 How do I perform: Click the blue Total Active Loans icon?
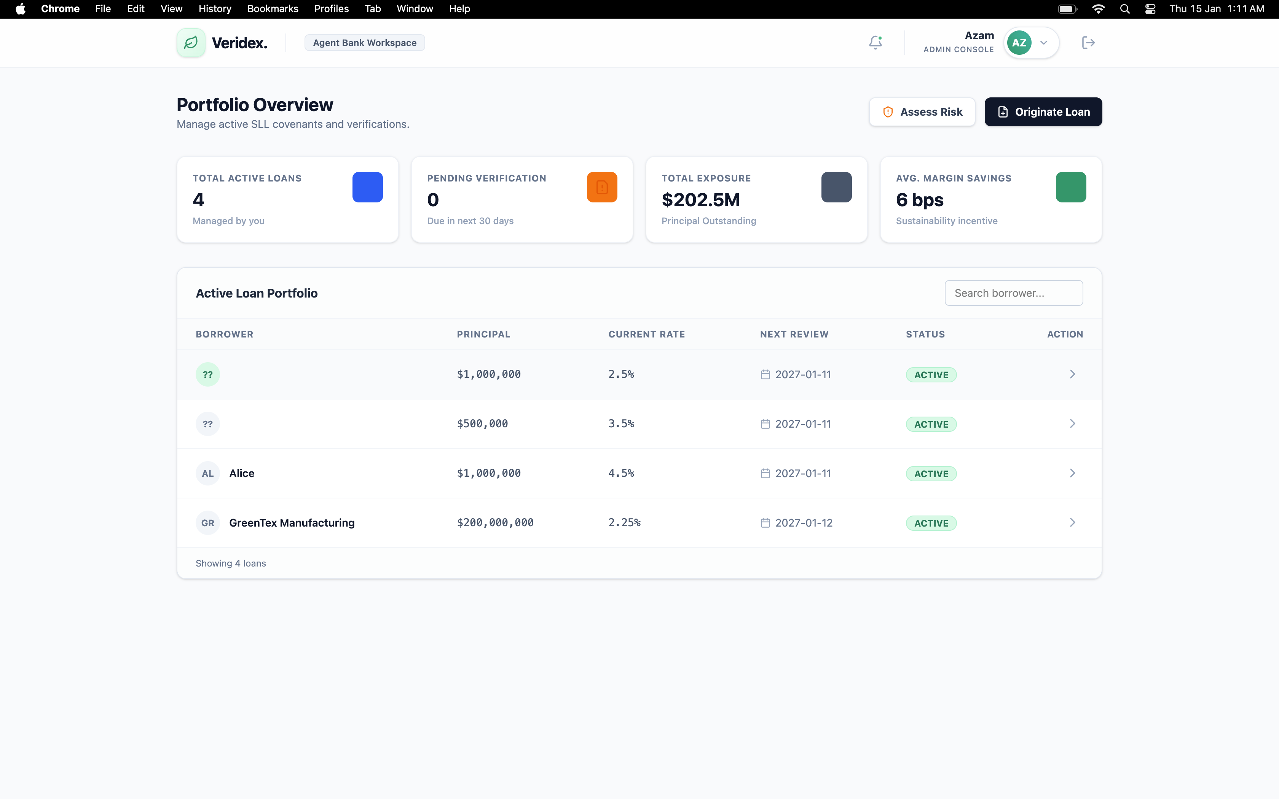click(x=367, y=187)
